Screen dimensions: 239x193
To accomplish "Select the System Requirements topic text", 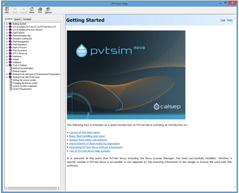I will click(x=22, y=89).
